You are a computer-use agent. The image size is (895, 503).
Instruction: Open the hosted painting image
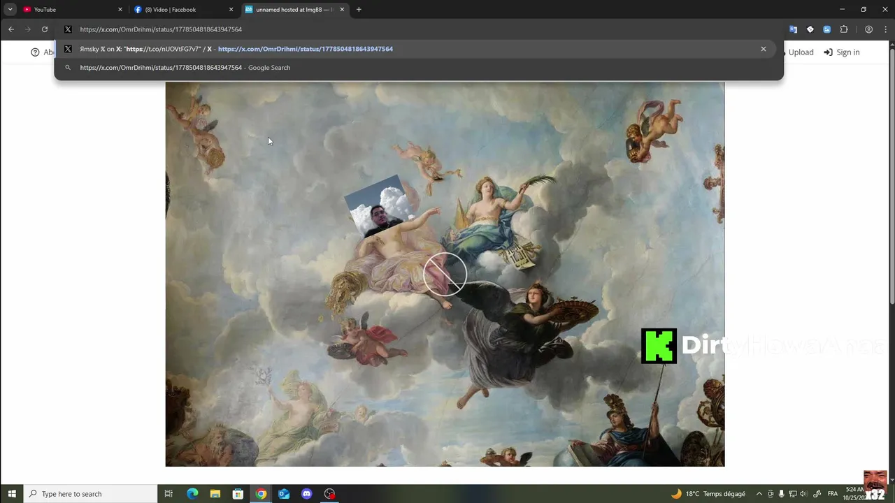pos(445,274)
